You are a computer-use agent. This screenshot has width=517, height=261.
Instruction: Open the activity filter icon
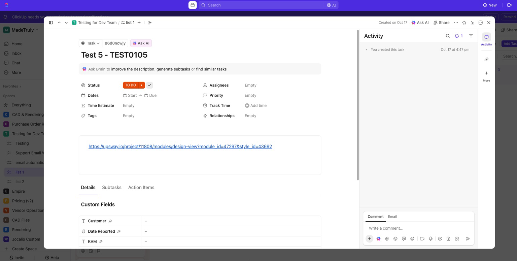pyautogui.click(x=471, y=36)
